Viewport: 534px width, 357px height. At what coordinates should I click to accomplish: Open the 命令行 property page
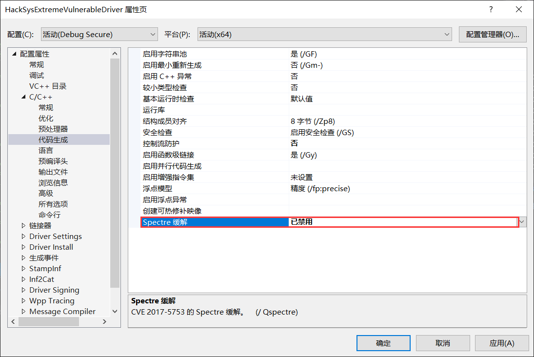(x=49, y=215)
